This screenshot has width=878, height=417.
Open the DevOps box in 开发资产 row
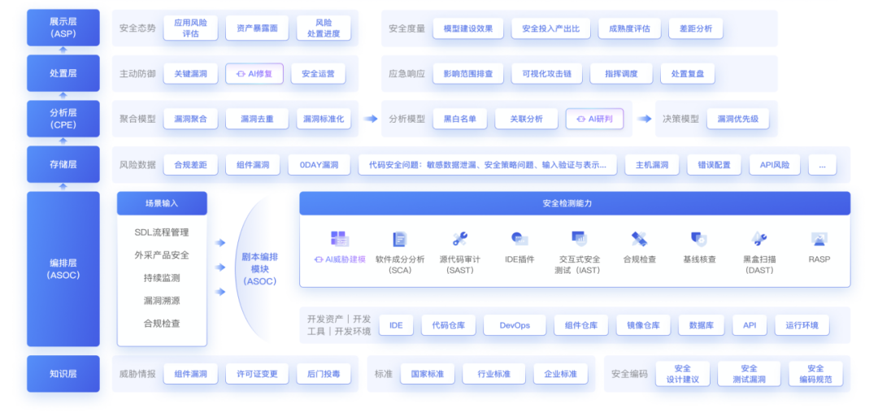(515, 326)
